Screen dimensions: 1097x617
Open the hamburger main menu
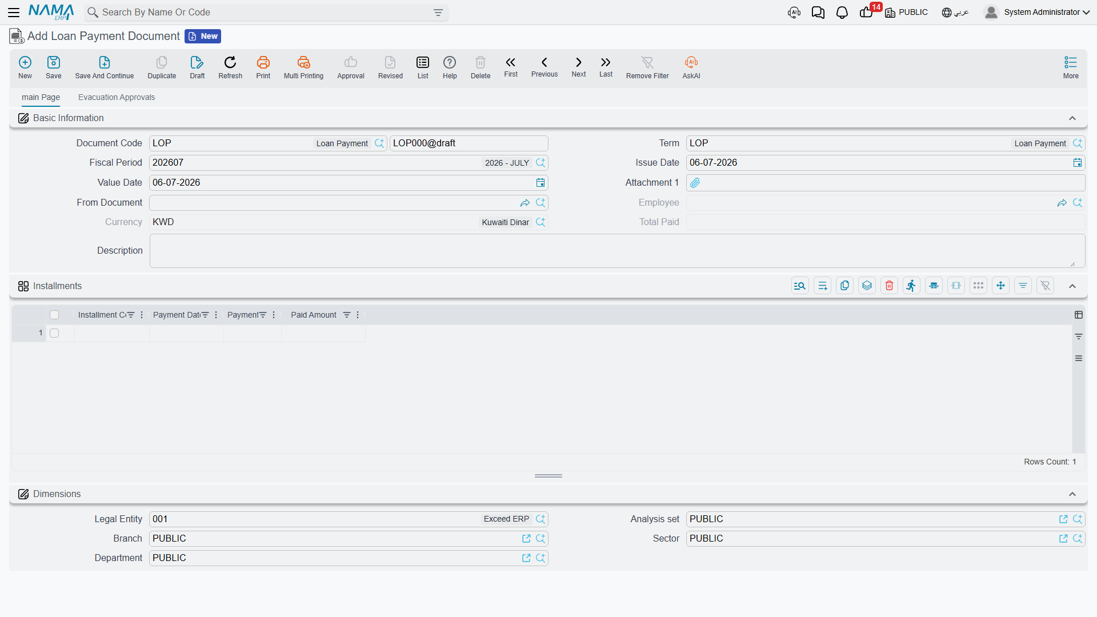pyautogui.click(x=14, y=12)
